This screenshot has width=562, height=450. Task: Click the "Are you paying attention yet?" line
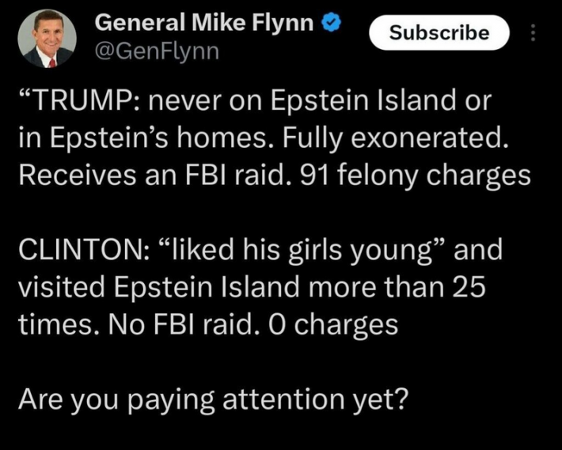(212, 399)
